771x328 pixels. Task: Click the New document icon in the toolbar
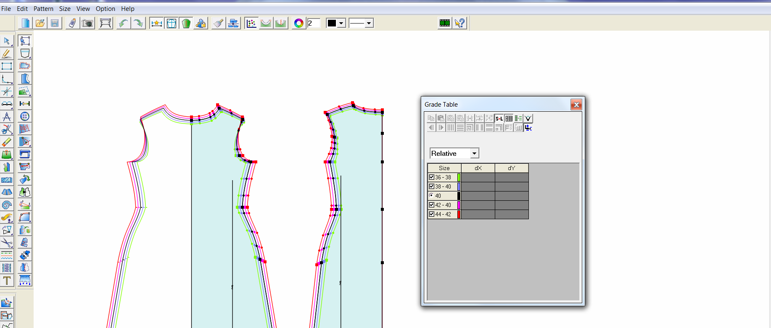[25, 23]
